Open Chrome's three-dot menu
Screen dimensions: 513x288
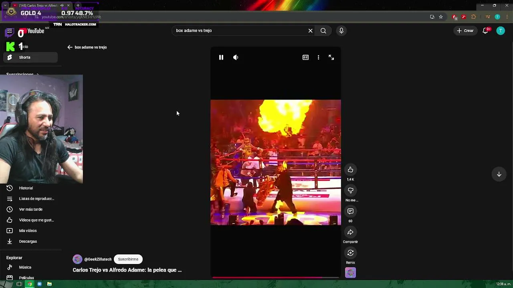point(507,17)
